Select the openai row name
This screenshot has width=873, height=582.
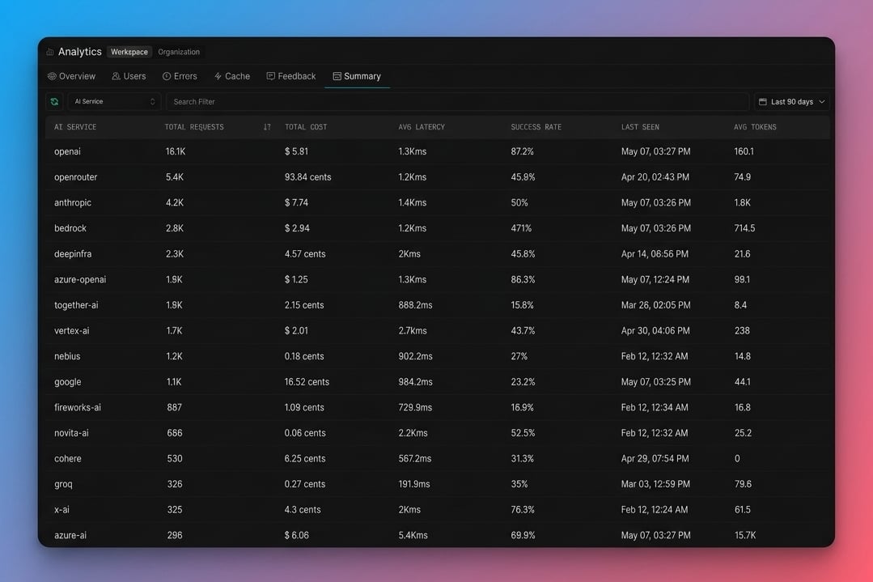[67, 151]
